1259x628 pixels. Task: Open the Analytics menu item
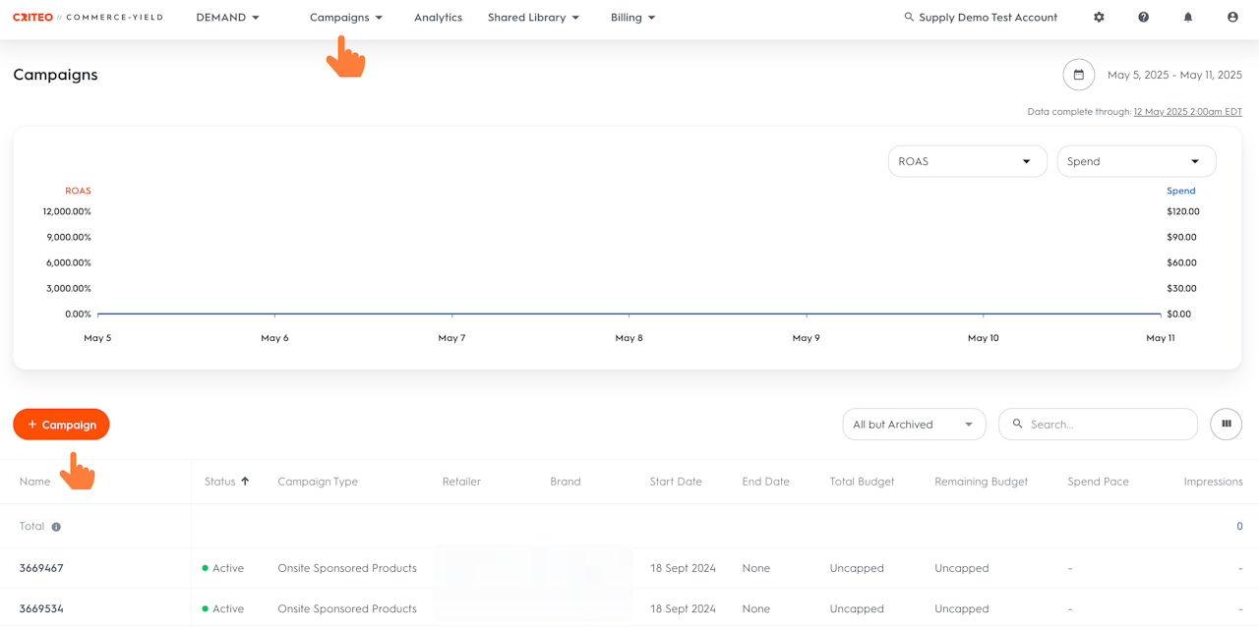pyautogui.click(x=438, y=18)
